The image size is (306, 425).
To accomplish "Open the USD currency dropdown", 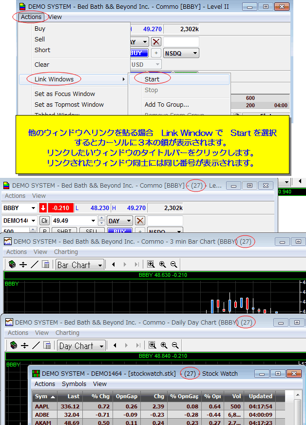I will (157, 64).
